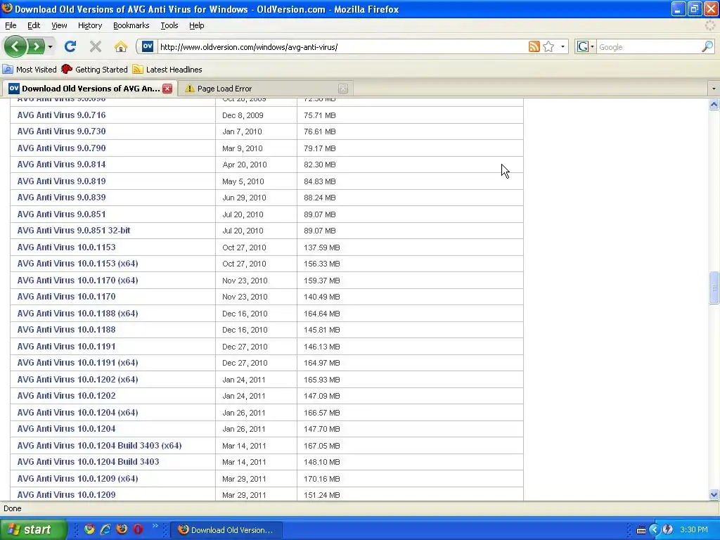Expand the quick launch overflow chevron
720x540 pixels.
point(155,526)
